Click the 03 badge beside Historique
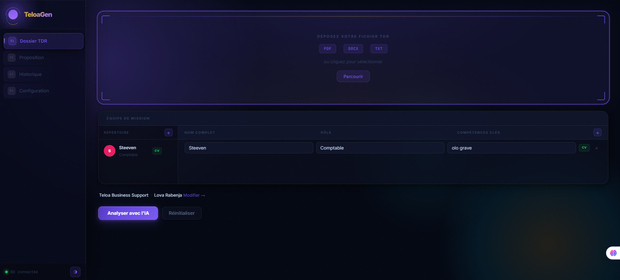Image resolution: width=620 pixels, height=280 pixels. click(x=12, y=74)
